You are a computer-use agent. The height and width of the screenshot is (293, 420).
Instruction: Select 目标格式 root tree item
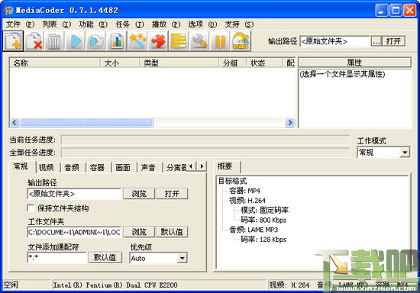[232, 181]
